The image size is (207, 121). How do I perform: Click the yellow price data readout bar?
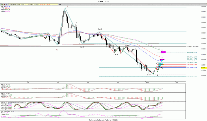click(x=33, y=4)
